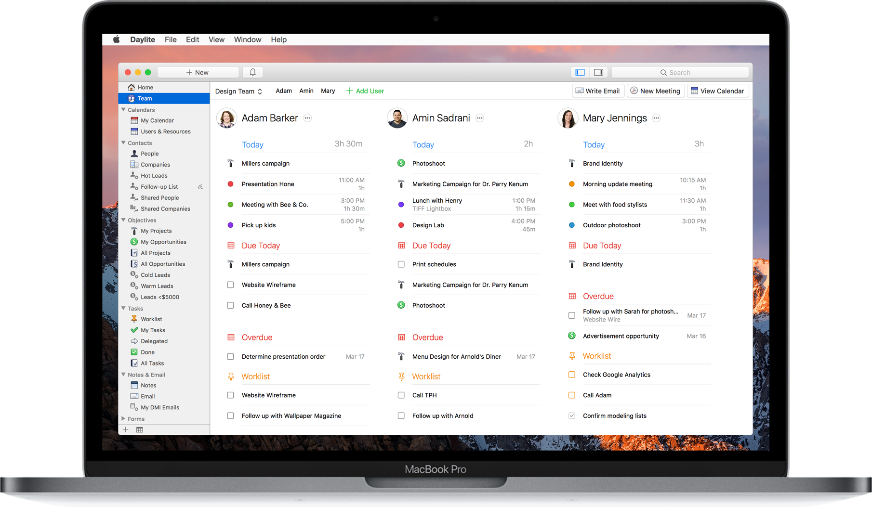872x507 pixels.
Task: Click the People contacts icon
Action: 134,154
